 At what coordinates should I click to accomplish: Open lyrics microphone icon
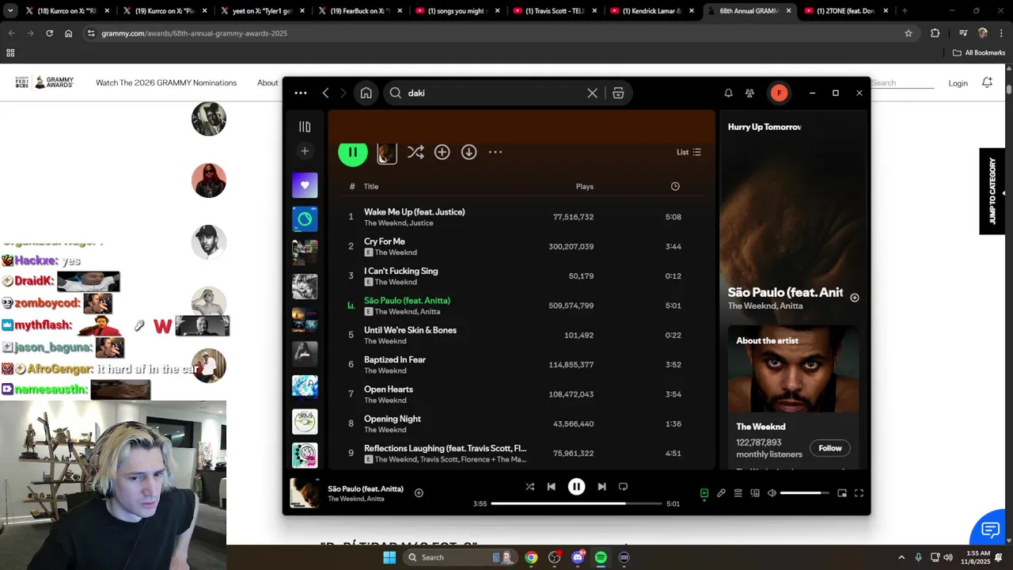tap(721, 493)
